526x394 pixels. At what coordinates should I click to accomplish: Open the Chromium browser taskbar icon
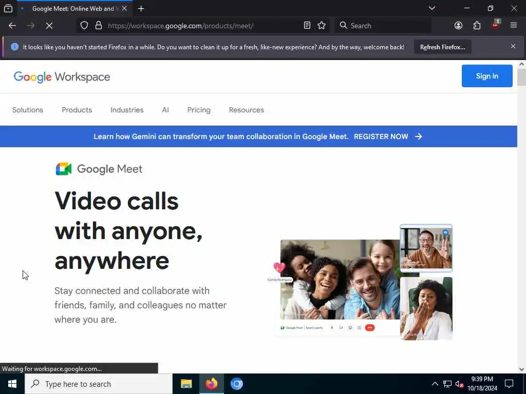pos(236,384)
